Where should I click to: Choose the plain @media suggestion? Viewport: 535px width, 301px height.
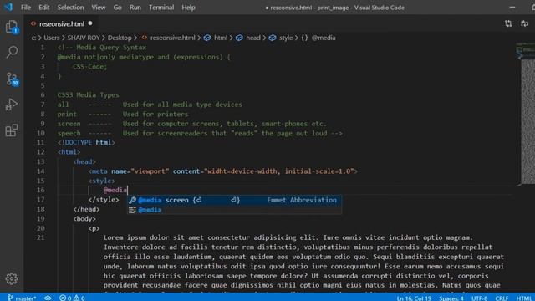point(234,210)
